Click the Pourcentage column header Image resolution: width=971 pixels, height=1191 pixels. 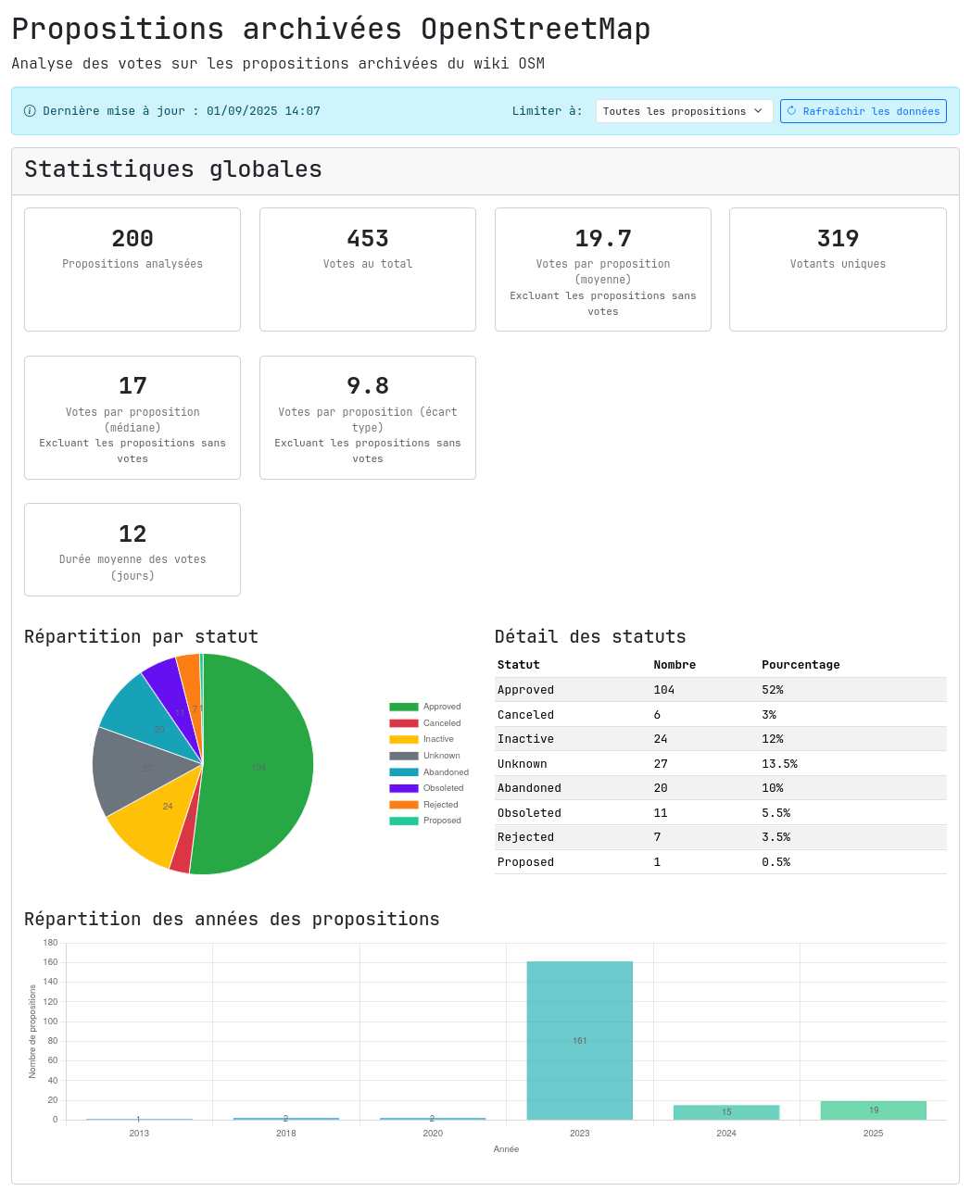801,665
